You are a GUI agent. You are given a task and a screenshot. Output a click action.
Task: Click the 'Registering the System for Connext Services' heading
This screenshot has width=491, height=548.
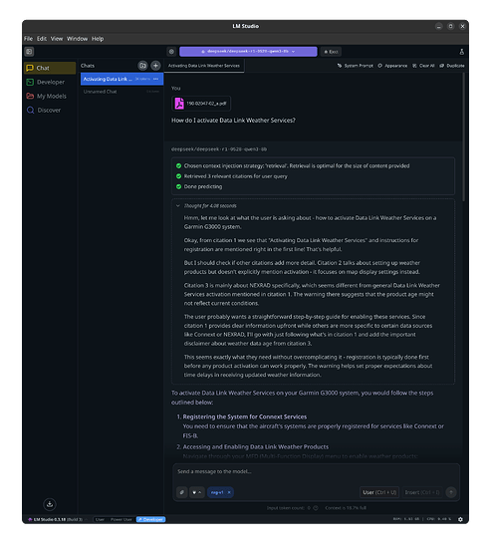pyautogui.click(x=245, y=416)
